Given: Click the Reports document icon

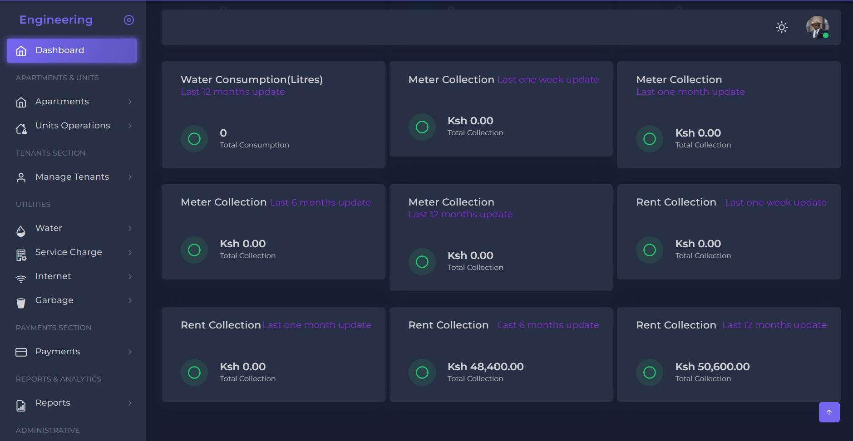Looking at the screenshot, I should 21,406.
